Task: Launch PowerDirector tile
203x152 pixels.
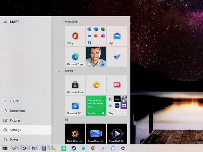Action: (x=96, y=134)
